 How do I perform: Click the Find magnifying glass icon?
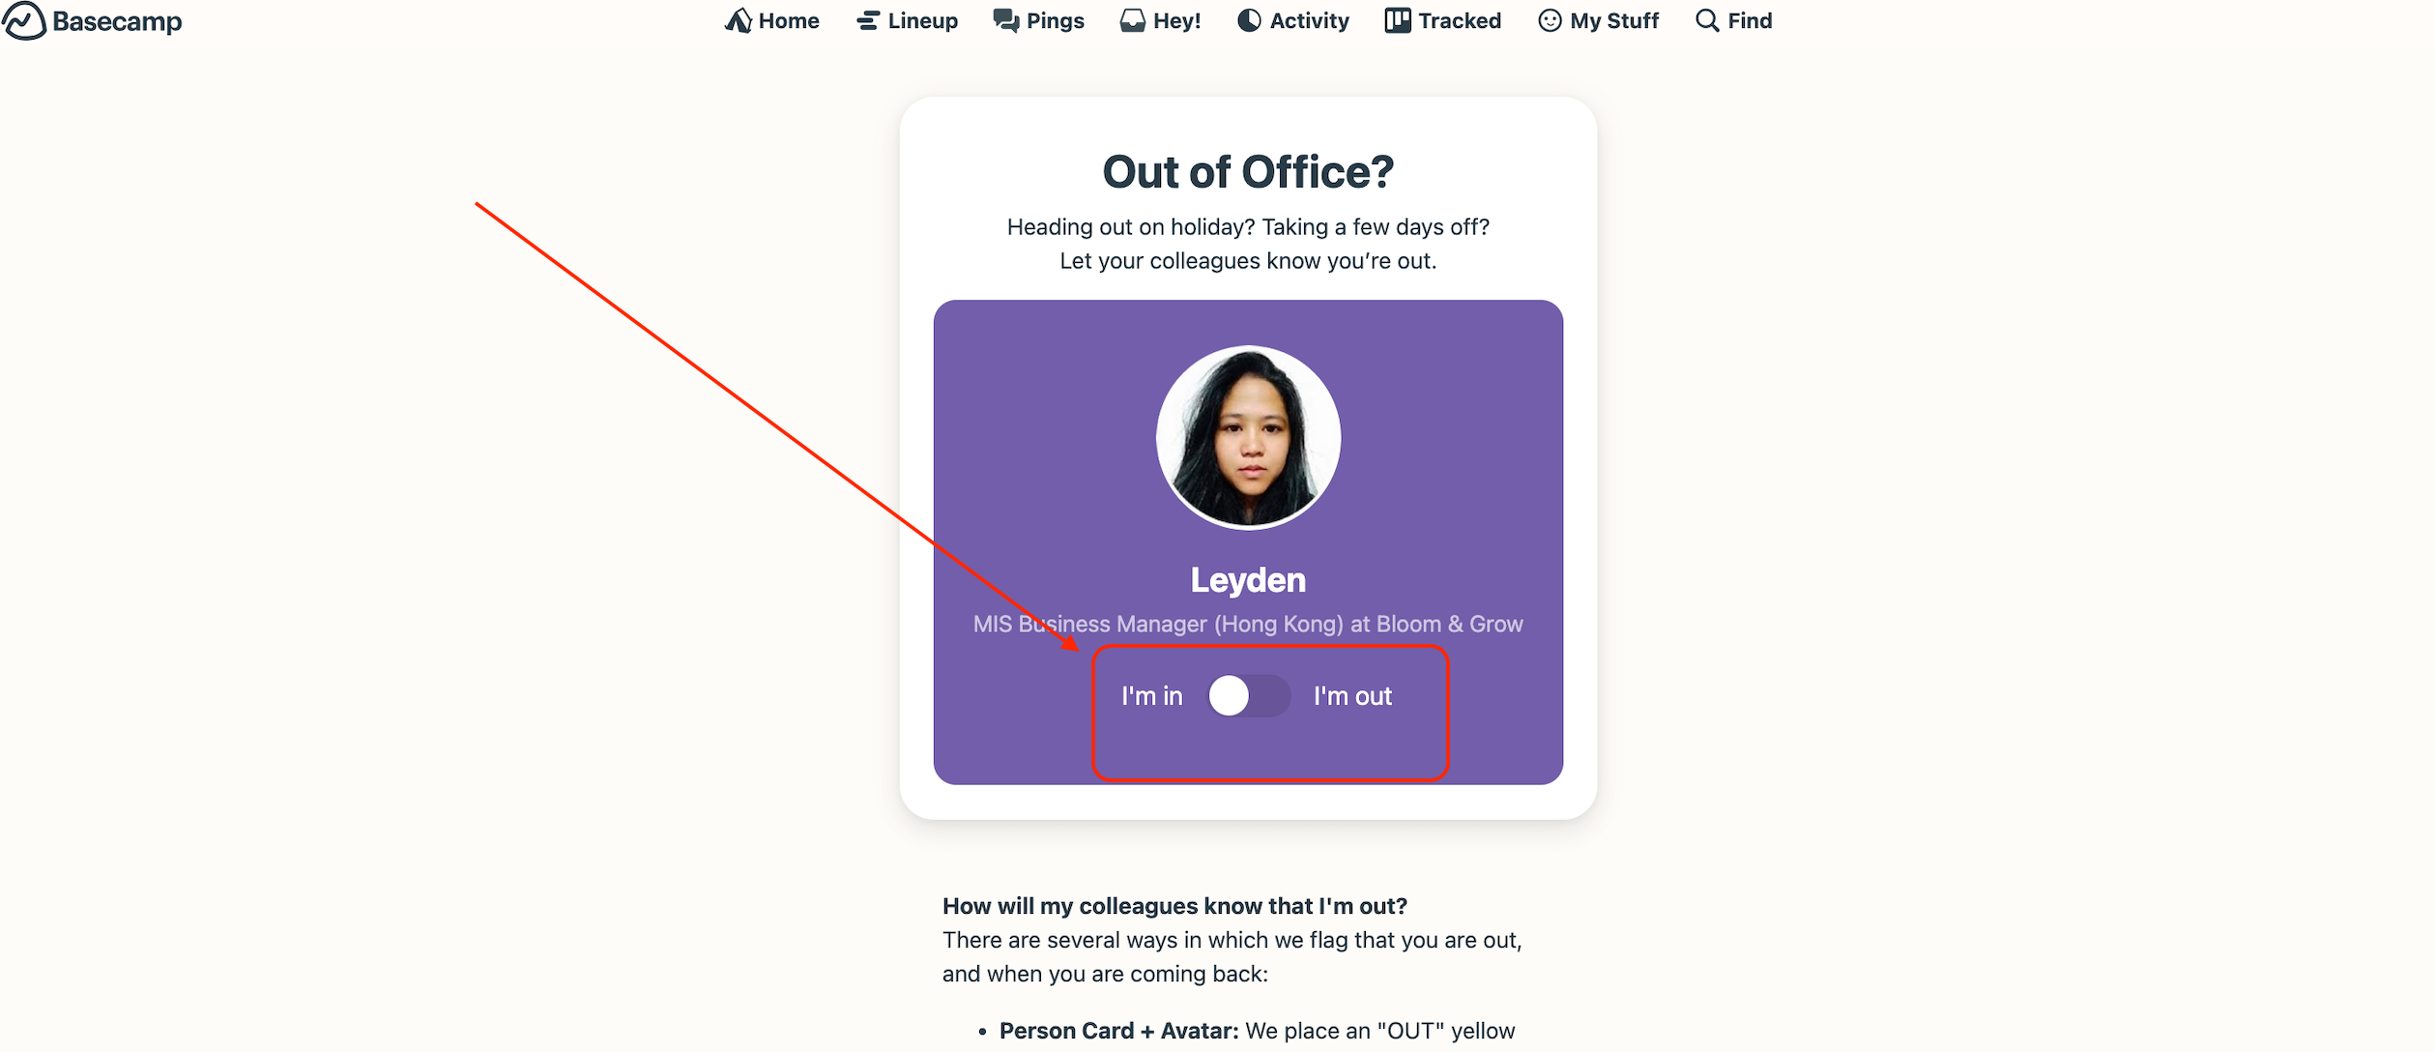click(x=1707, y=20)
